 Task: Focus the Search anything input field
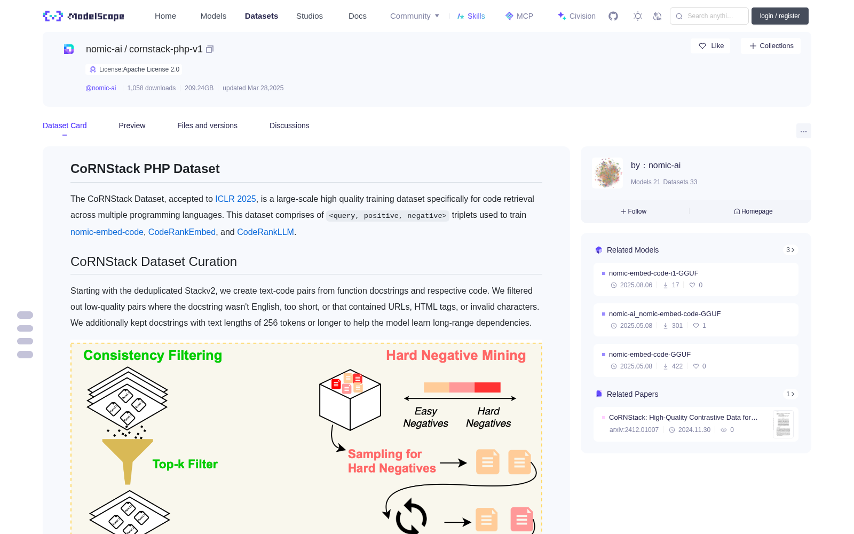point(709,16)
